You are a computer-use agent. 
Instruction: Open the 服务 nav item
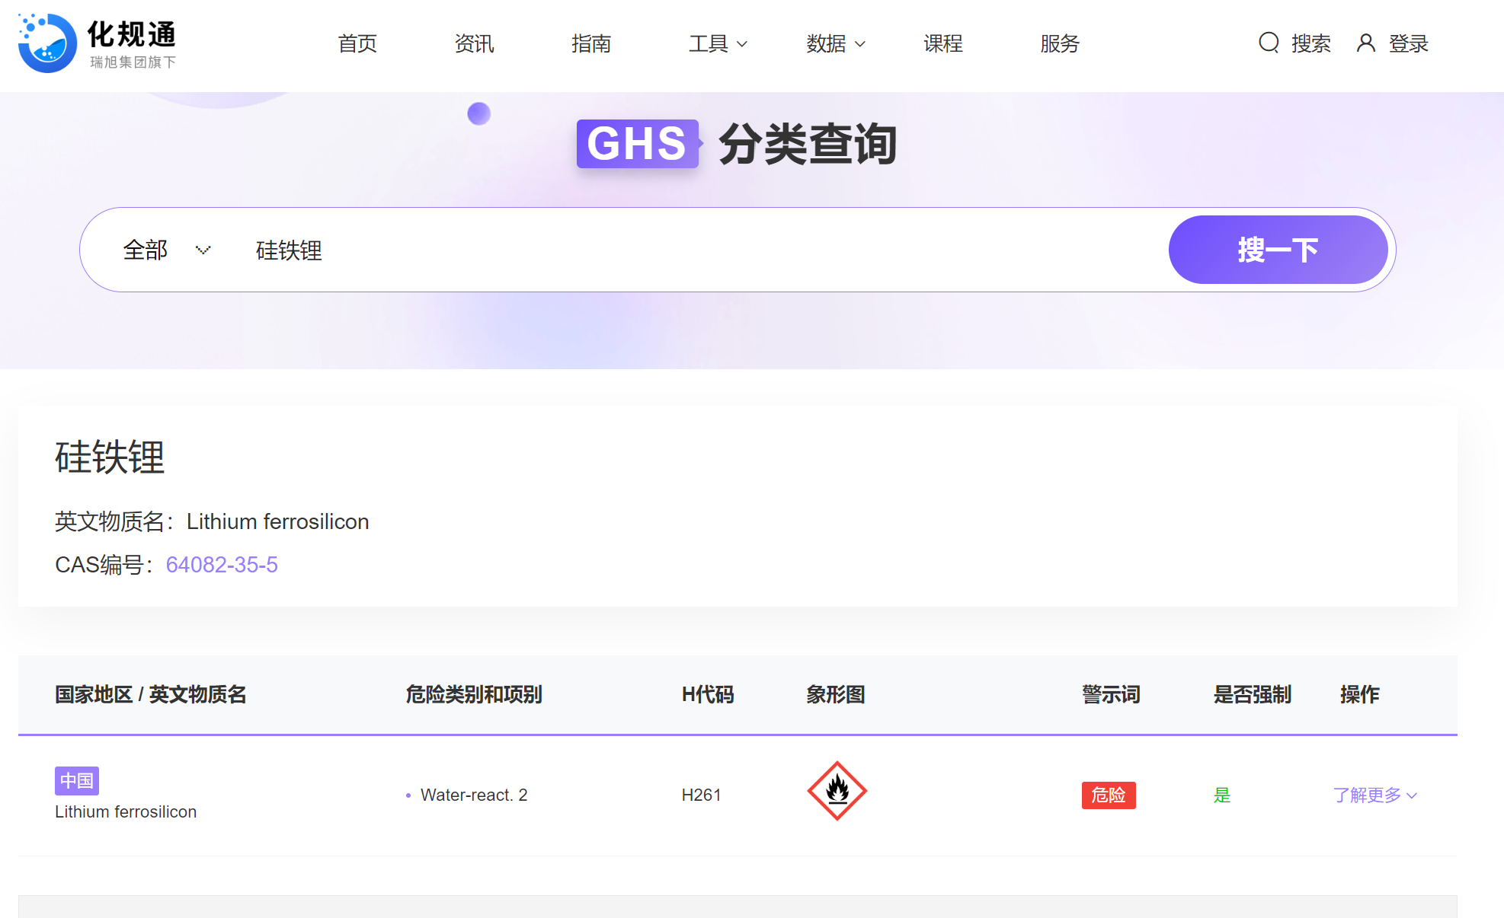tap(1060, 43)
